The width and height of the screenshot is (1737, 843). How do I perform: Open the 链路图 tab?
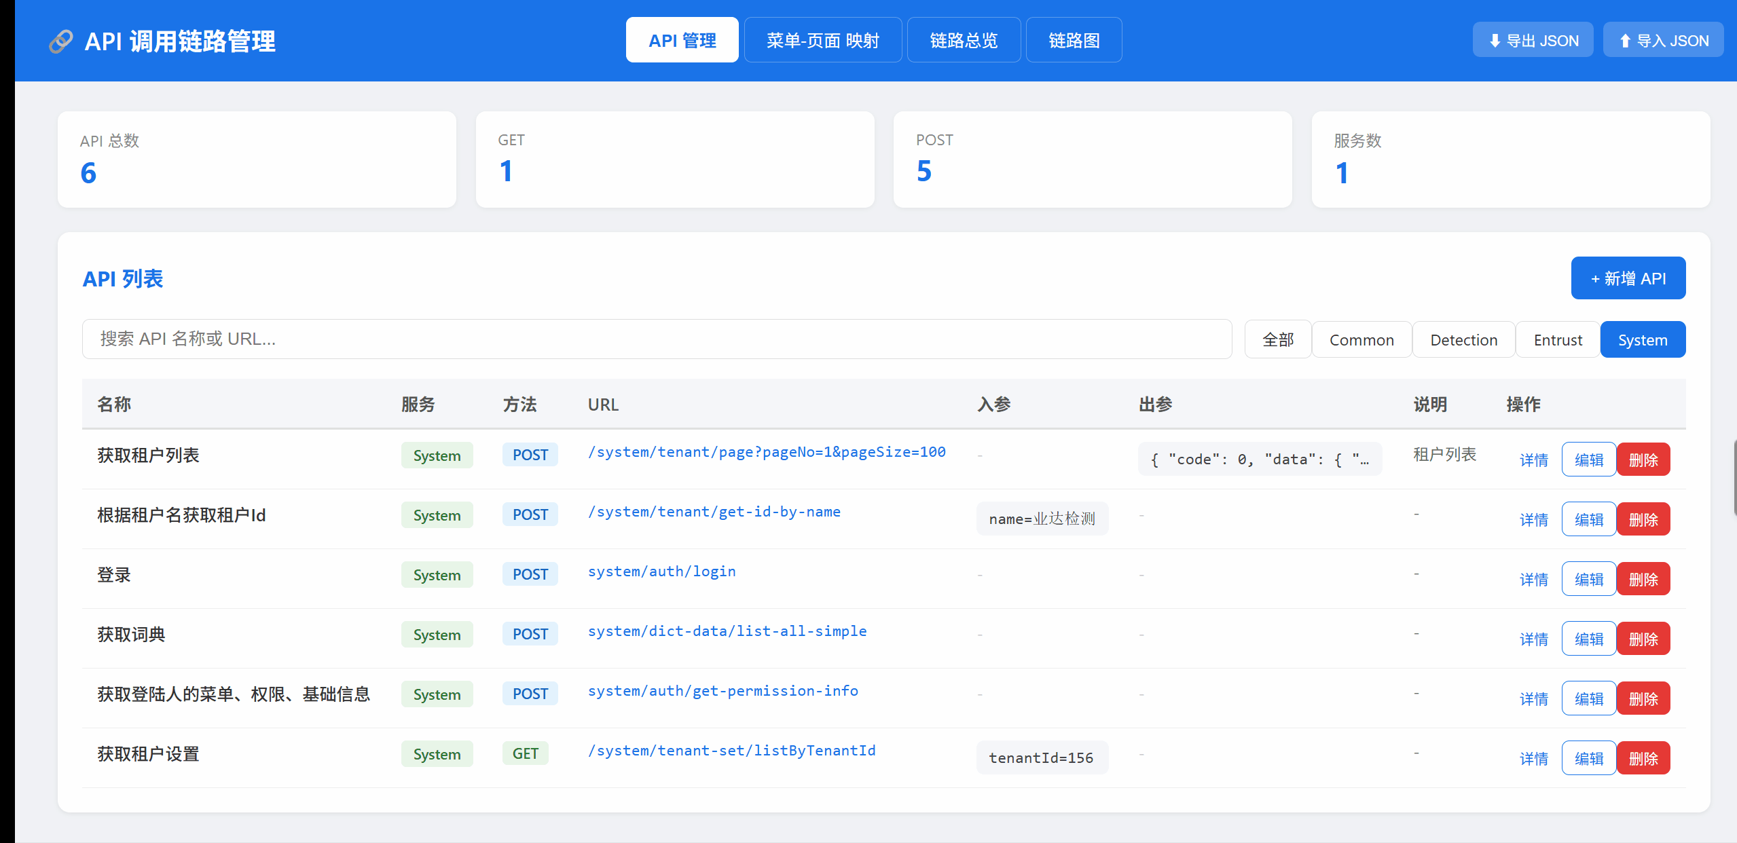point(1074,40)
